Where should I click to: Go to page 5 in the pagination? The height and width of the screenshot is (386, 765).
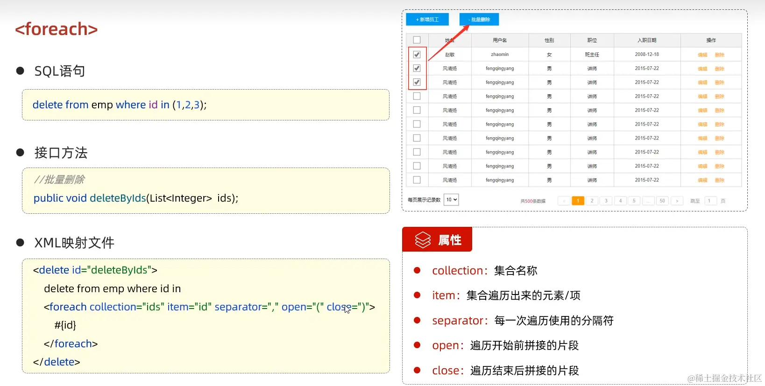[x=634, y=201]
